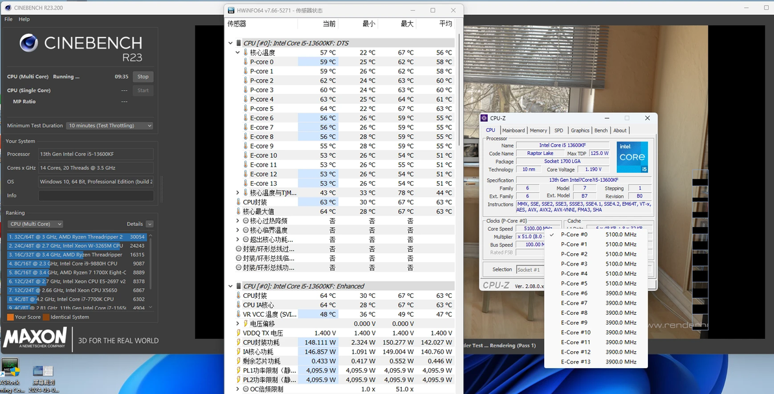Expand the 核心温度与TjMAX row
The width and height of the screenshot is (774, 394).
pyautogui.click(x=238, y=193)
